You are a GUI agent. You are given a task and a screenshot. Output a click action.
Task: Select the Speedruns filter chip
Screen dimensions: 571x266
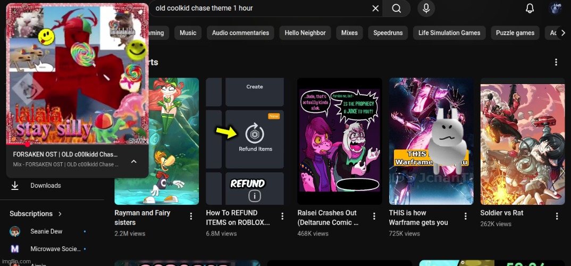[388, 33]
